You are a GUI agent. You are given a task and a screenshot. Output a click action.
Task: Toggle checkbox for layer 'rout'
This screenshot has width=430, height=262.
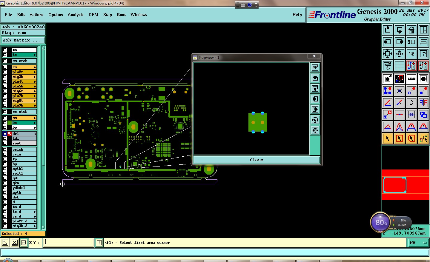[x=5, y=143]
